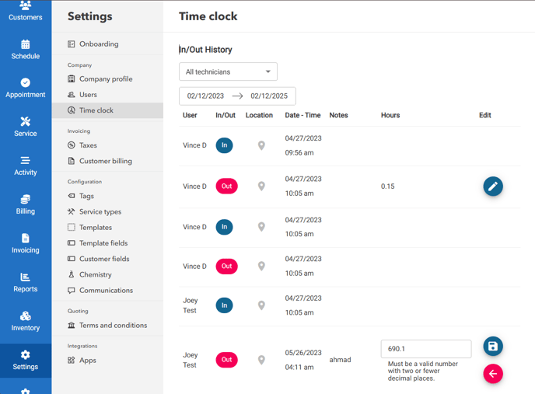This screenshot has height=394, width=535.
Task: Open the Taxes settings page
Action: click(x=88, y=145)
